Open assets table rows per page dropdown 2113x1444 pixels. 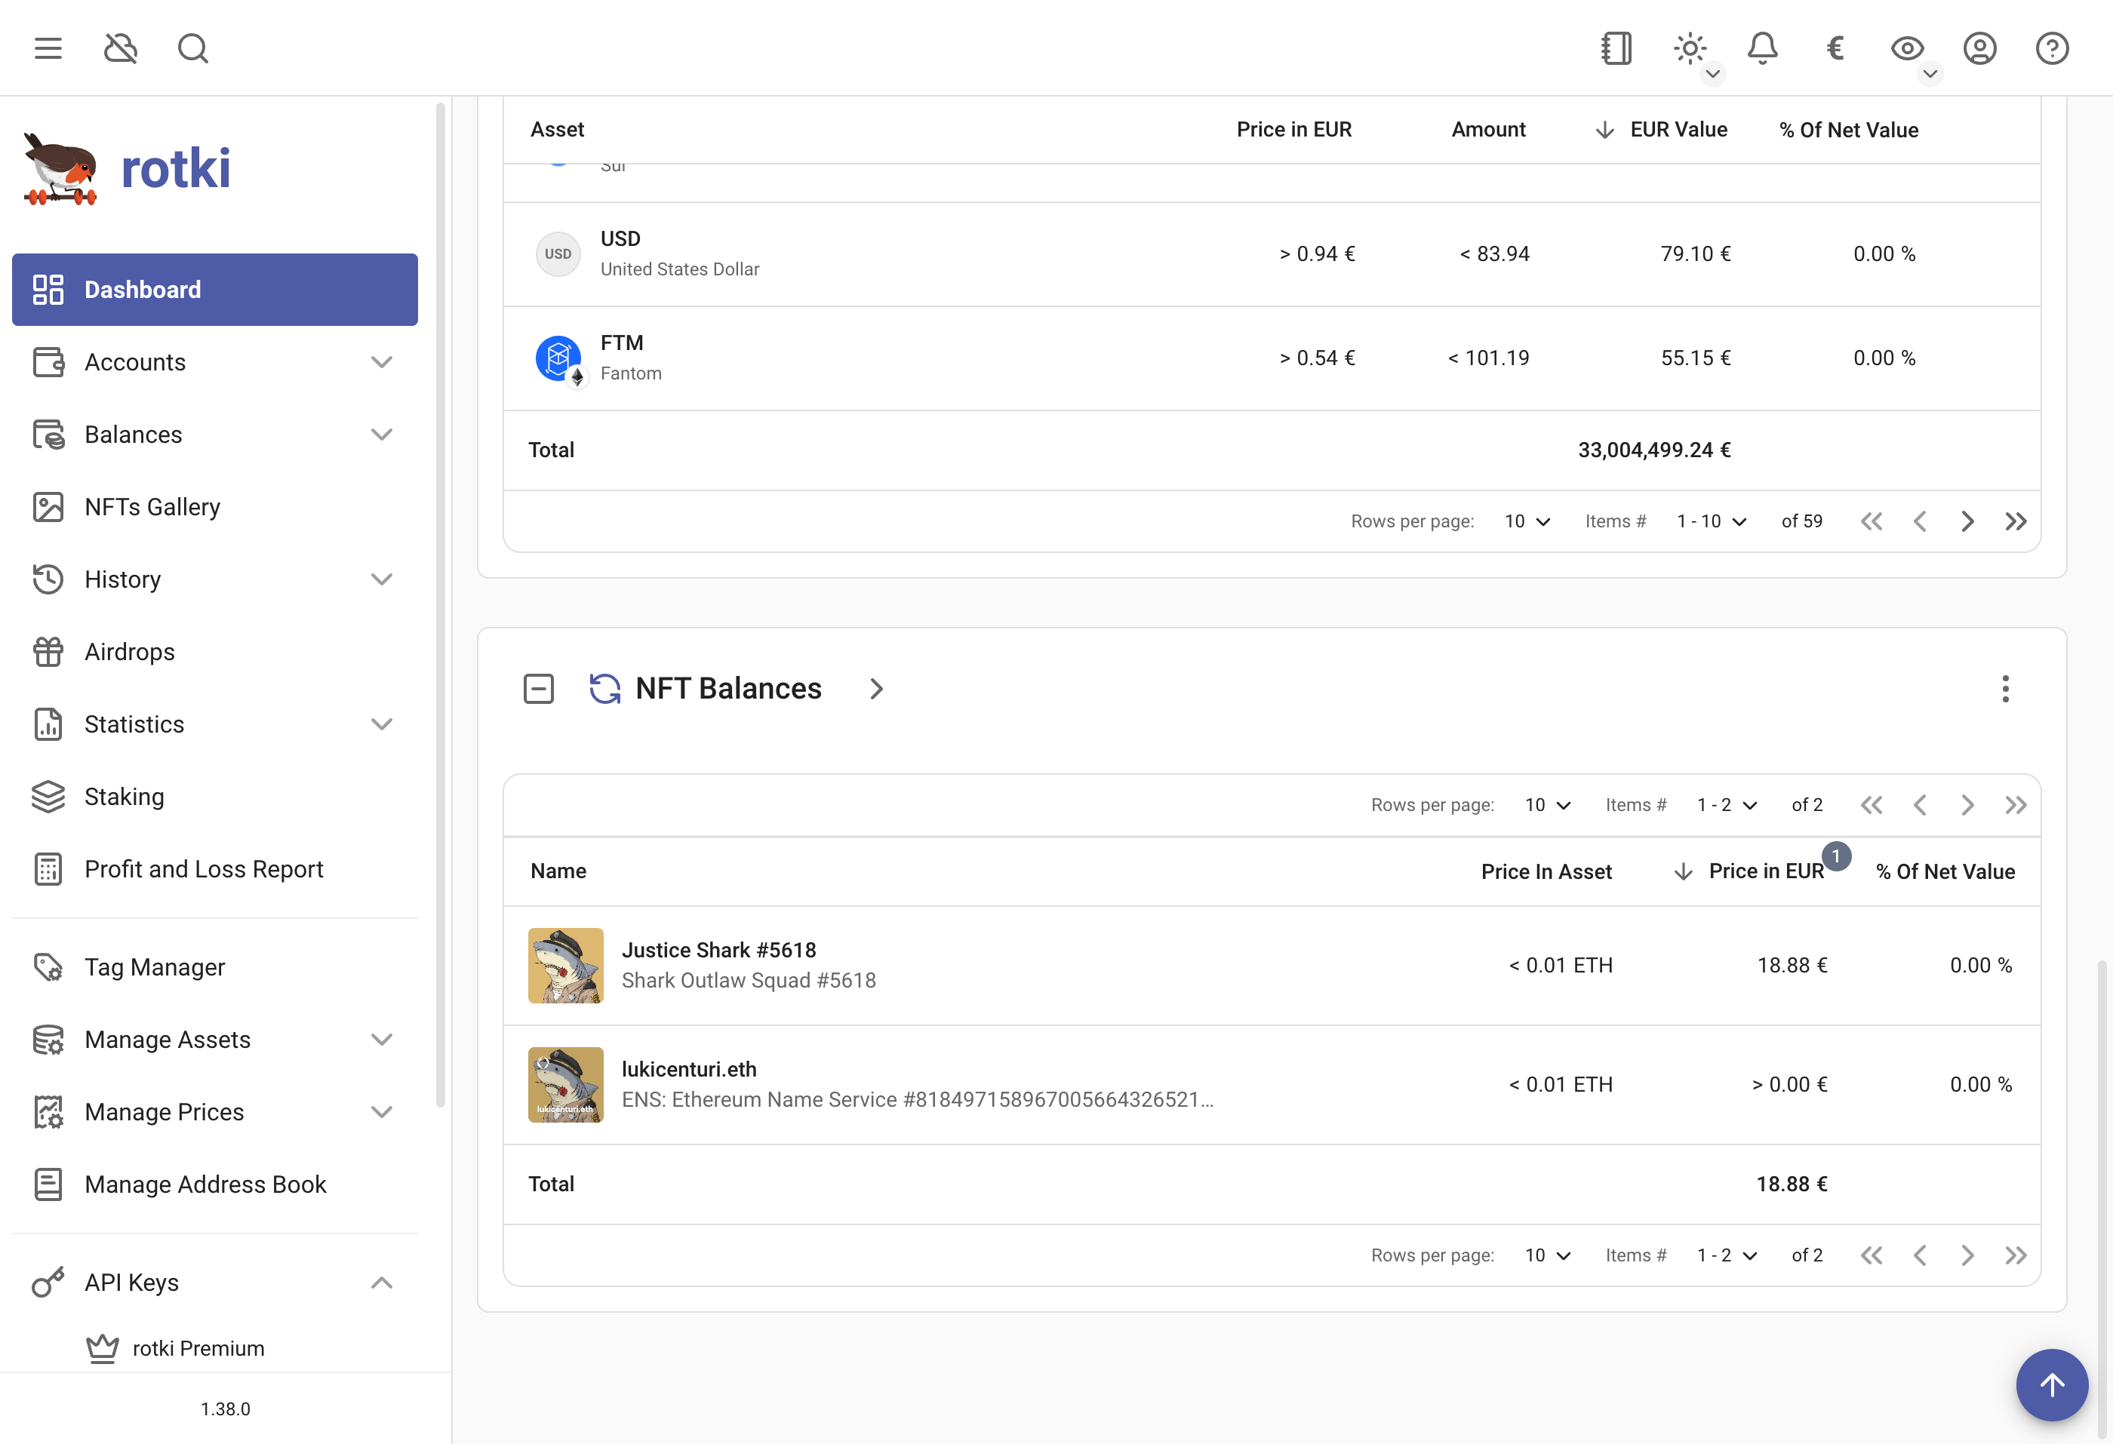(x=1527, y=521)
